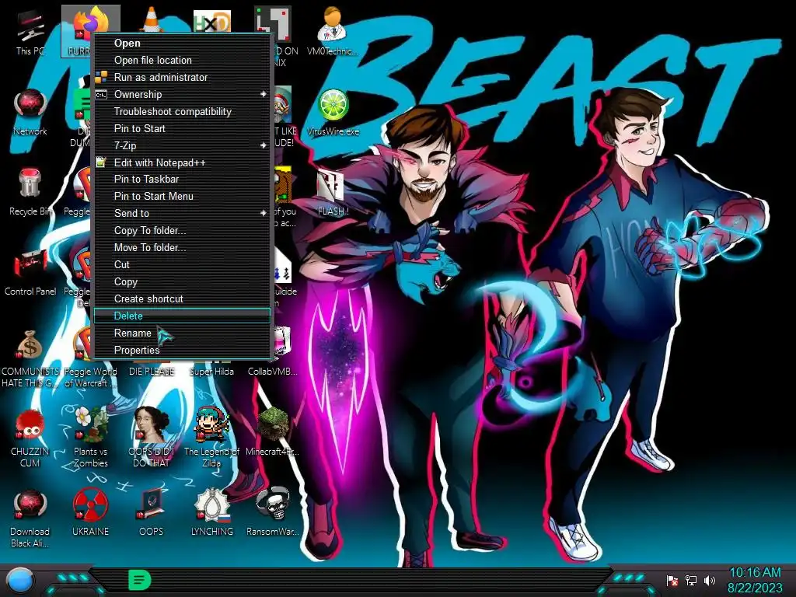Select the Super Hilda icon label

[x=212, y=372]
